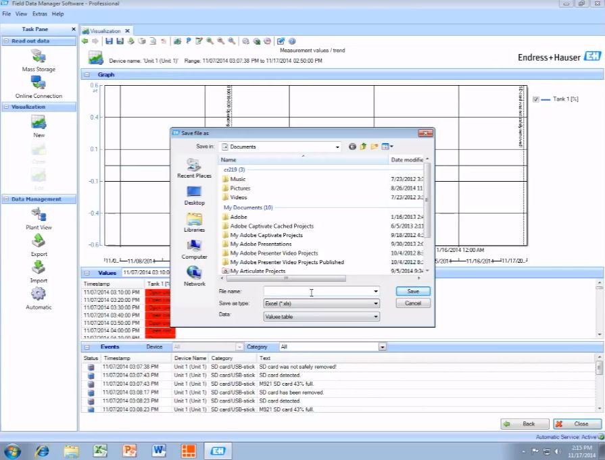Viewport: 605px width, 460px height.
Task: Click the first blue save disk icon
Action: pos(110,41)
